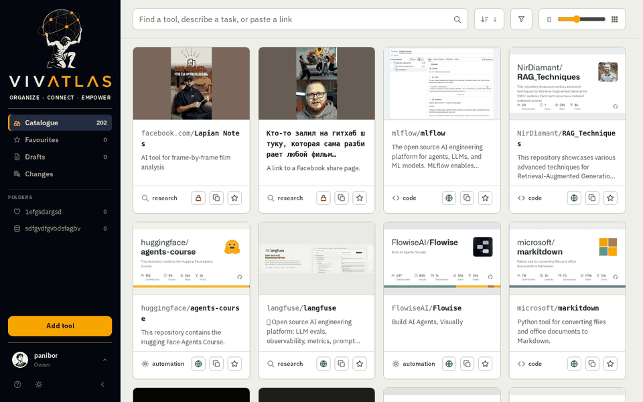Open the help question mark icon
Viewport: 643px width, 402px height.
tap(17, 385)
